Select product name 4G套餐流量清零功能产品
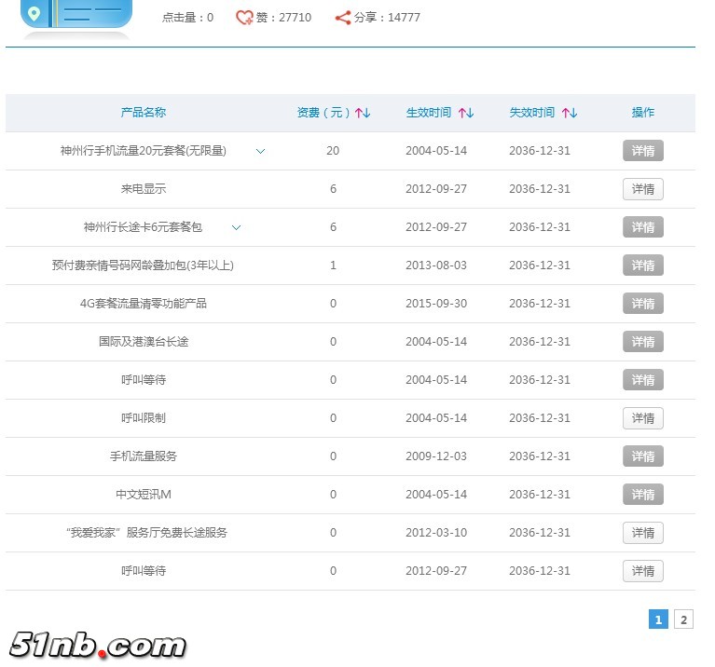 [x=144, y=304]
